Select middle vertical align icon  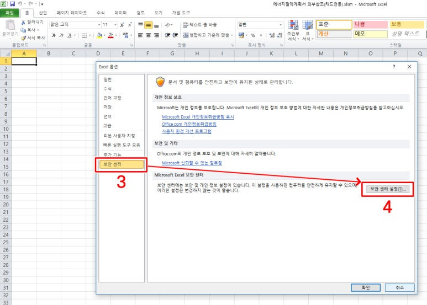(149, 25)
